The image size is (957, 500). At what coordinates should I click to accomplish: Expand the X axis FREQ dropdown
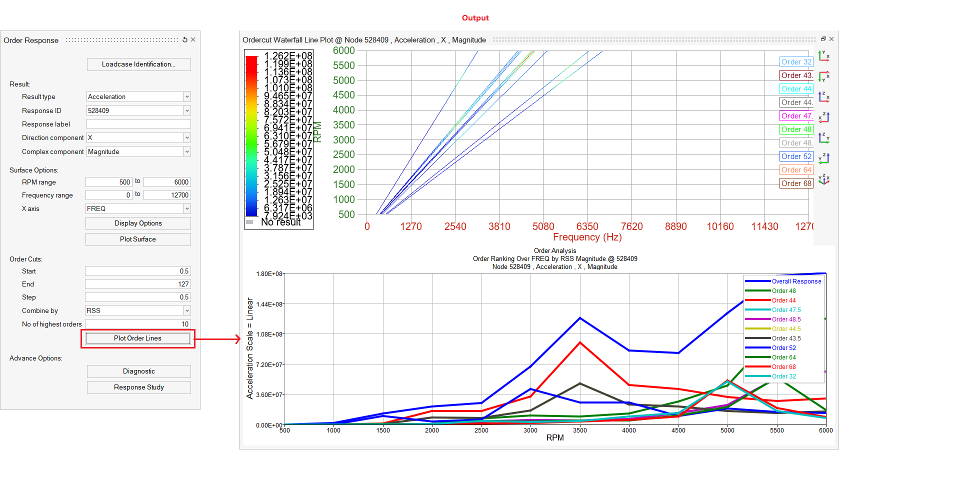[186, 209]
